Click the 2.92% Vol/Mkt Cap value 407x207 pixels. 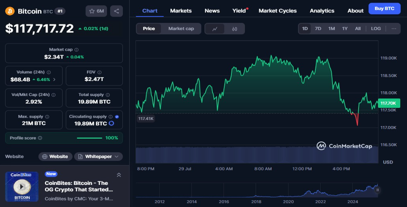(x=34, y=102)
